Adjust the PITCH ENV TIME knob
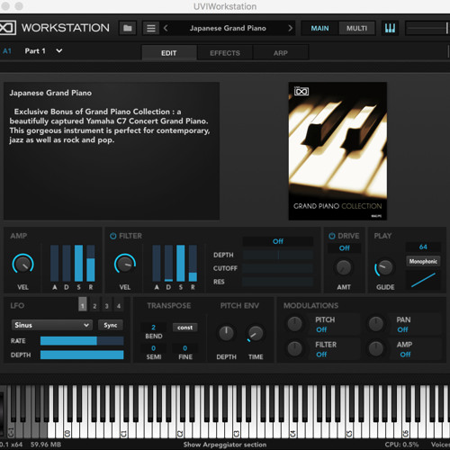Viewport: 450px width, 450px height. [x=256, y=333]
